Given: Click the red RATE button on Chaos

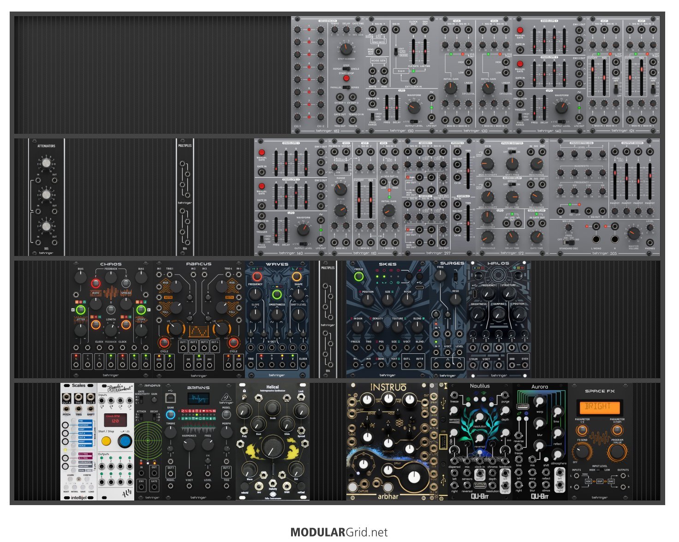Looking at the screenshot, I should (x=95, y=283).
